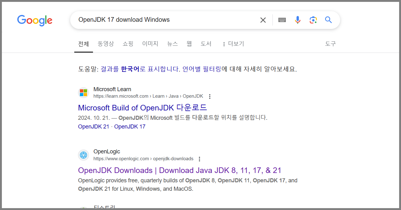Open the OpenJDK 17 sitelink
The height and width of the screenshot is (210, 401).
pos(130,127)
